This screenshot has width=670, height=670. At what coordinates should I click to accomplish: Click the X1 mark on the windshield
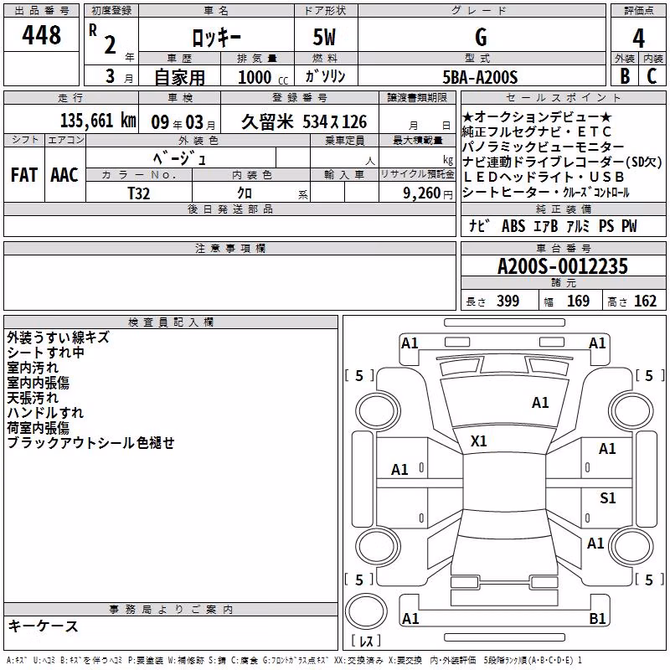coord(478,441)
